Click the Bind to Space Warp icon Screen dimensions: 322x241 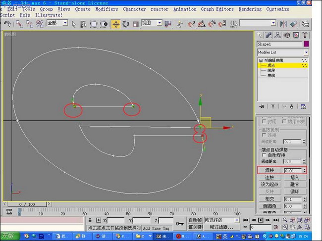(40, 24)
